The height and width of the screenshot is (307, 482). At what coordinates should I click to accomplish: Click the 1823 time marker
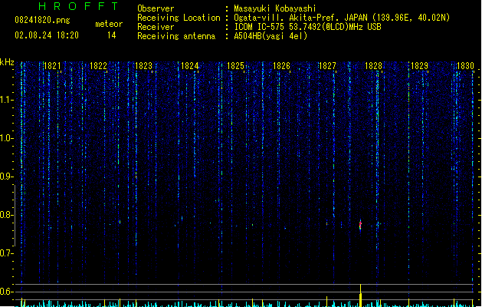[143, 66]
